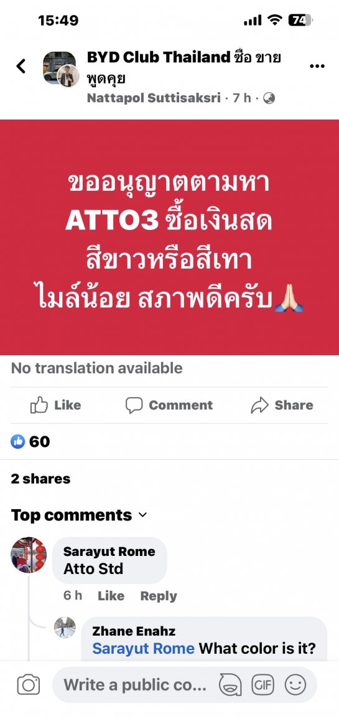Like Sarayut Rome's comment
This screenshot has height=718, width=339.
click(x=111, y=596)
